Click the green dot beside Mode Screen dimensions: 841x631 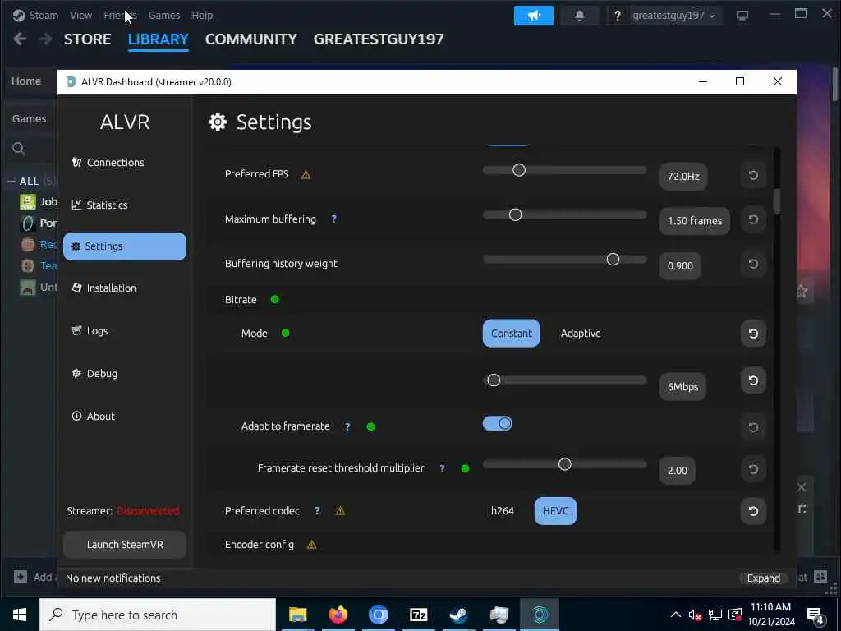coord(285,334)
